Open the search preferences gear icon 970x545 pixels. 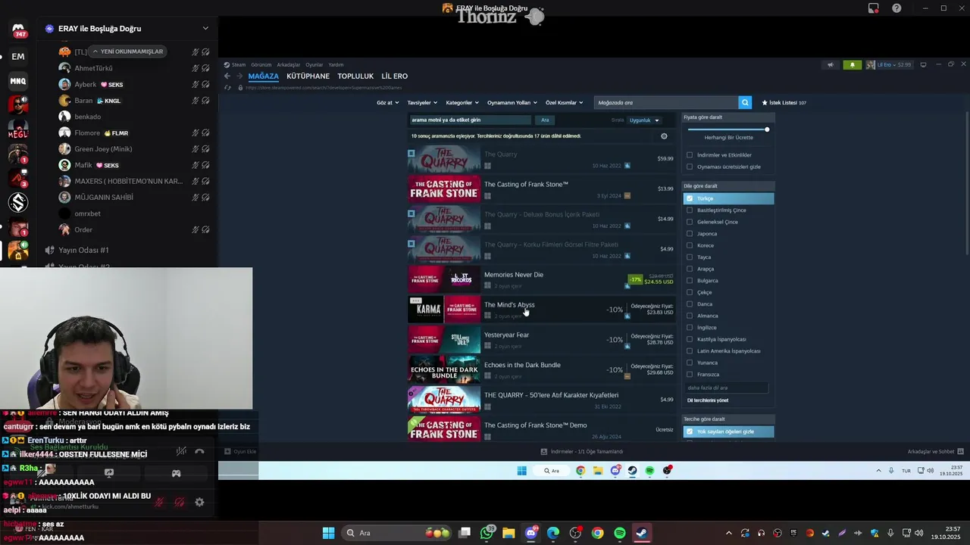coord(664,136)
